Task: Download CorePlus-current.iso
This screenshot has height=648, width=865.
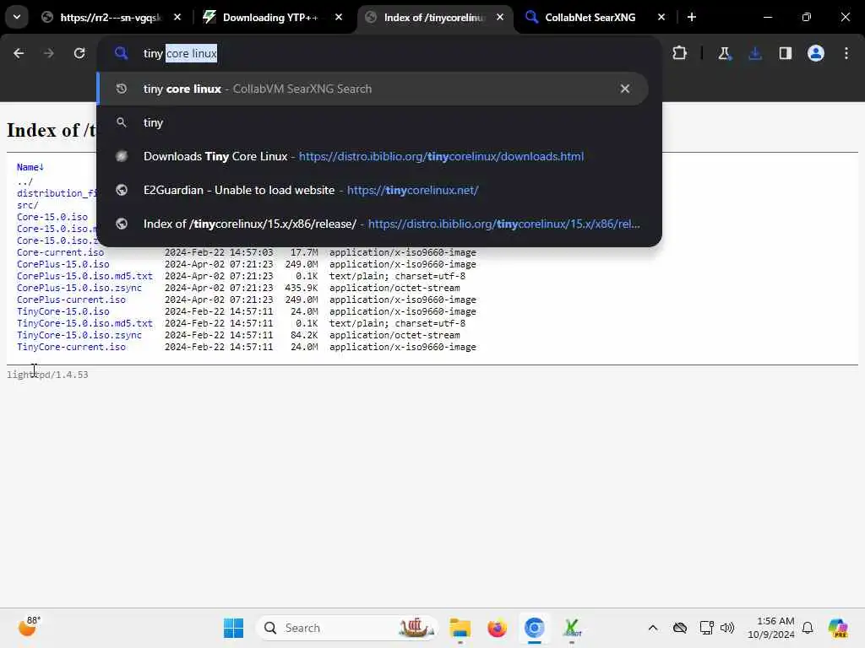Action: tap(71, 300)
